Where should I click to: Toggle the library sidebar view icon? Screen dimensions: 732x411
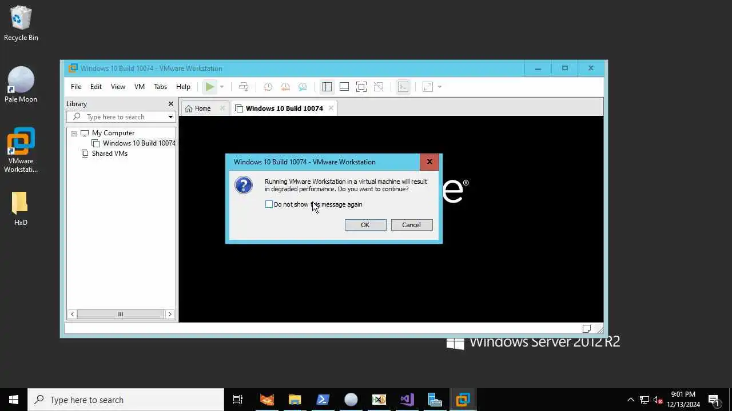(327, 87)
